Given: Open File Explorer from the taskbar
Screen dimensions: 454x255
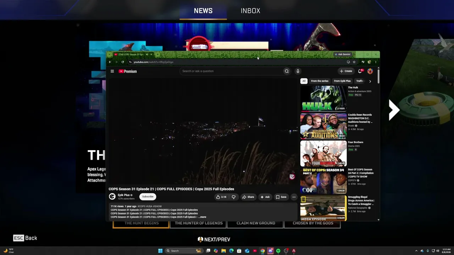Looking at the screenshot, I should click(223, 251).
